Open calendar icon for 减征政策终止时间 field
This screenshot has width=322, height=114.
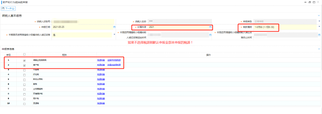click(x=319, y=35)
